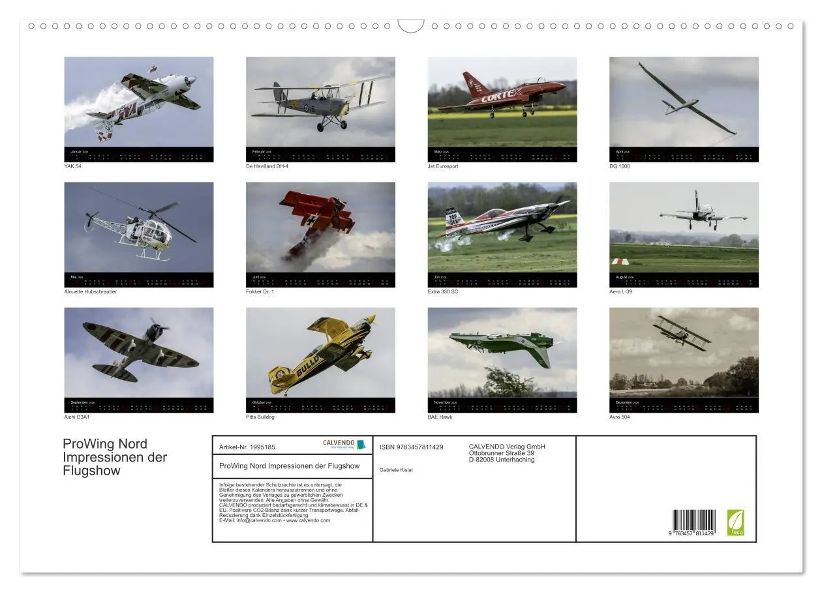Viewport: 822px width, 592px height.
Task: Click the 'Februar' calendar strip
Action: pyautogui.click(x=320, y=155)
